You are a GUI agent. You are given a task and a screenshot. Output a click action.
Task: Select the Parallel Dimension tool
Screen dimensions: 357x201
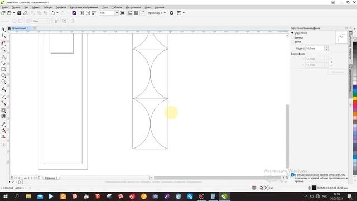(4, 97)
